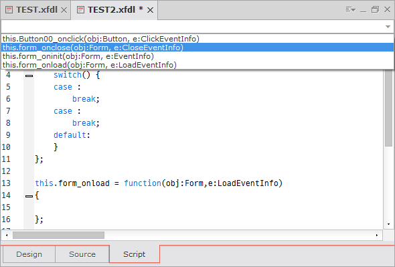The width and height of the screenshot is (395, 267).
Task: Close the editor pane with X icon
Action: click(387, 9)
